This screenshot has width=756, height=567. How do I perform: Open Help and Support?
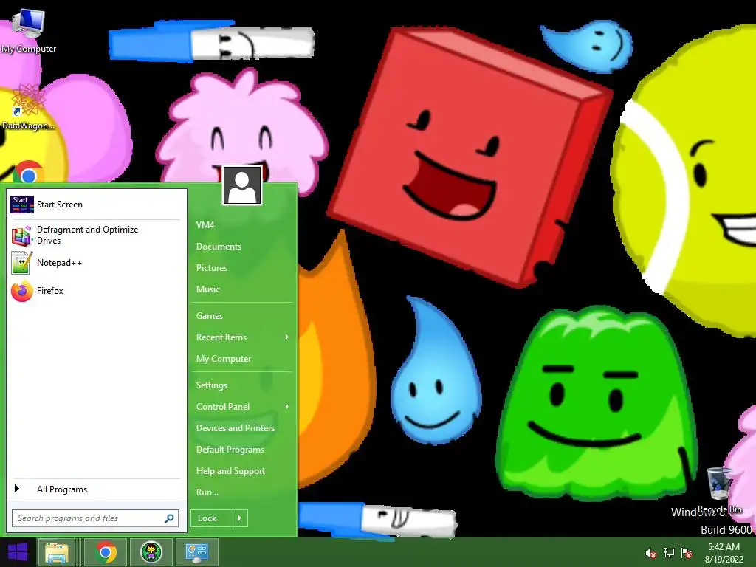(x=230, y=471)
